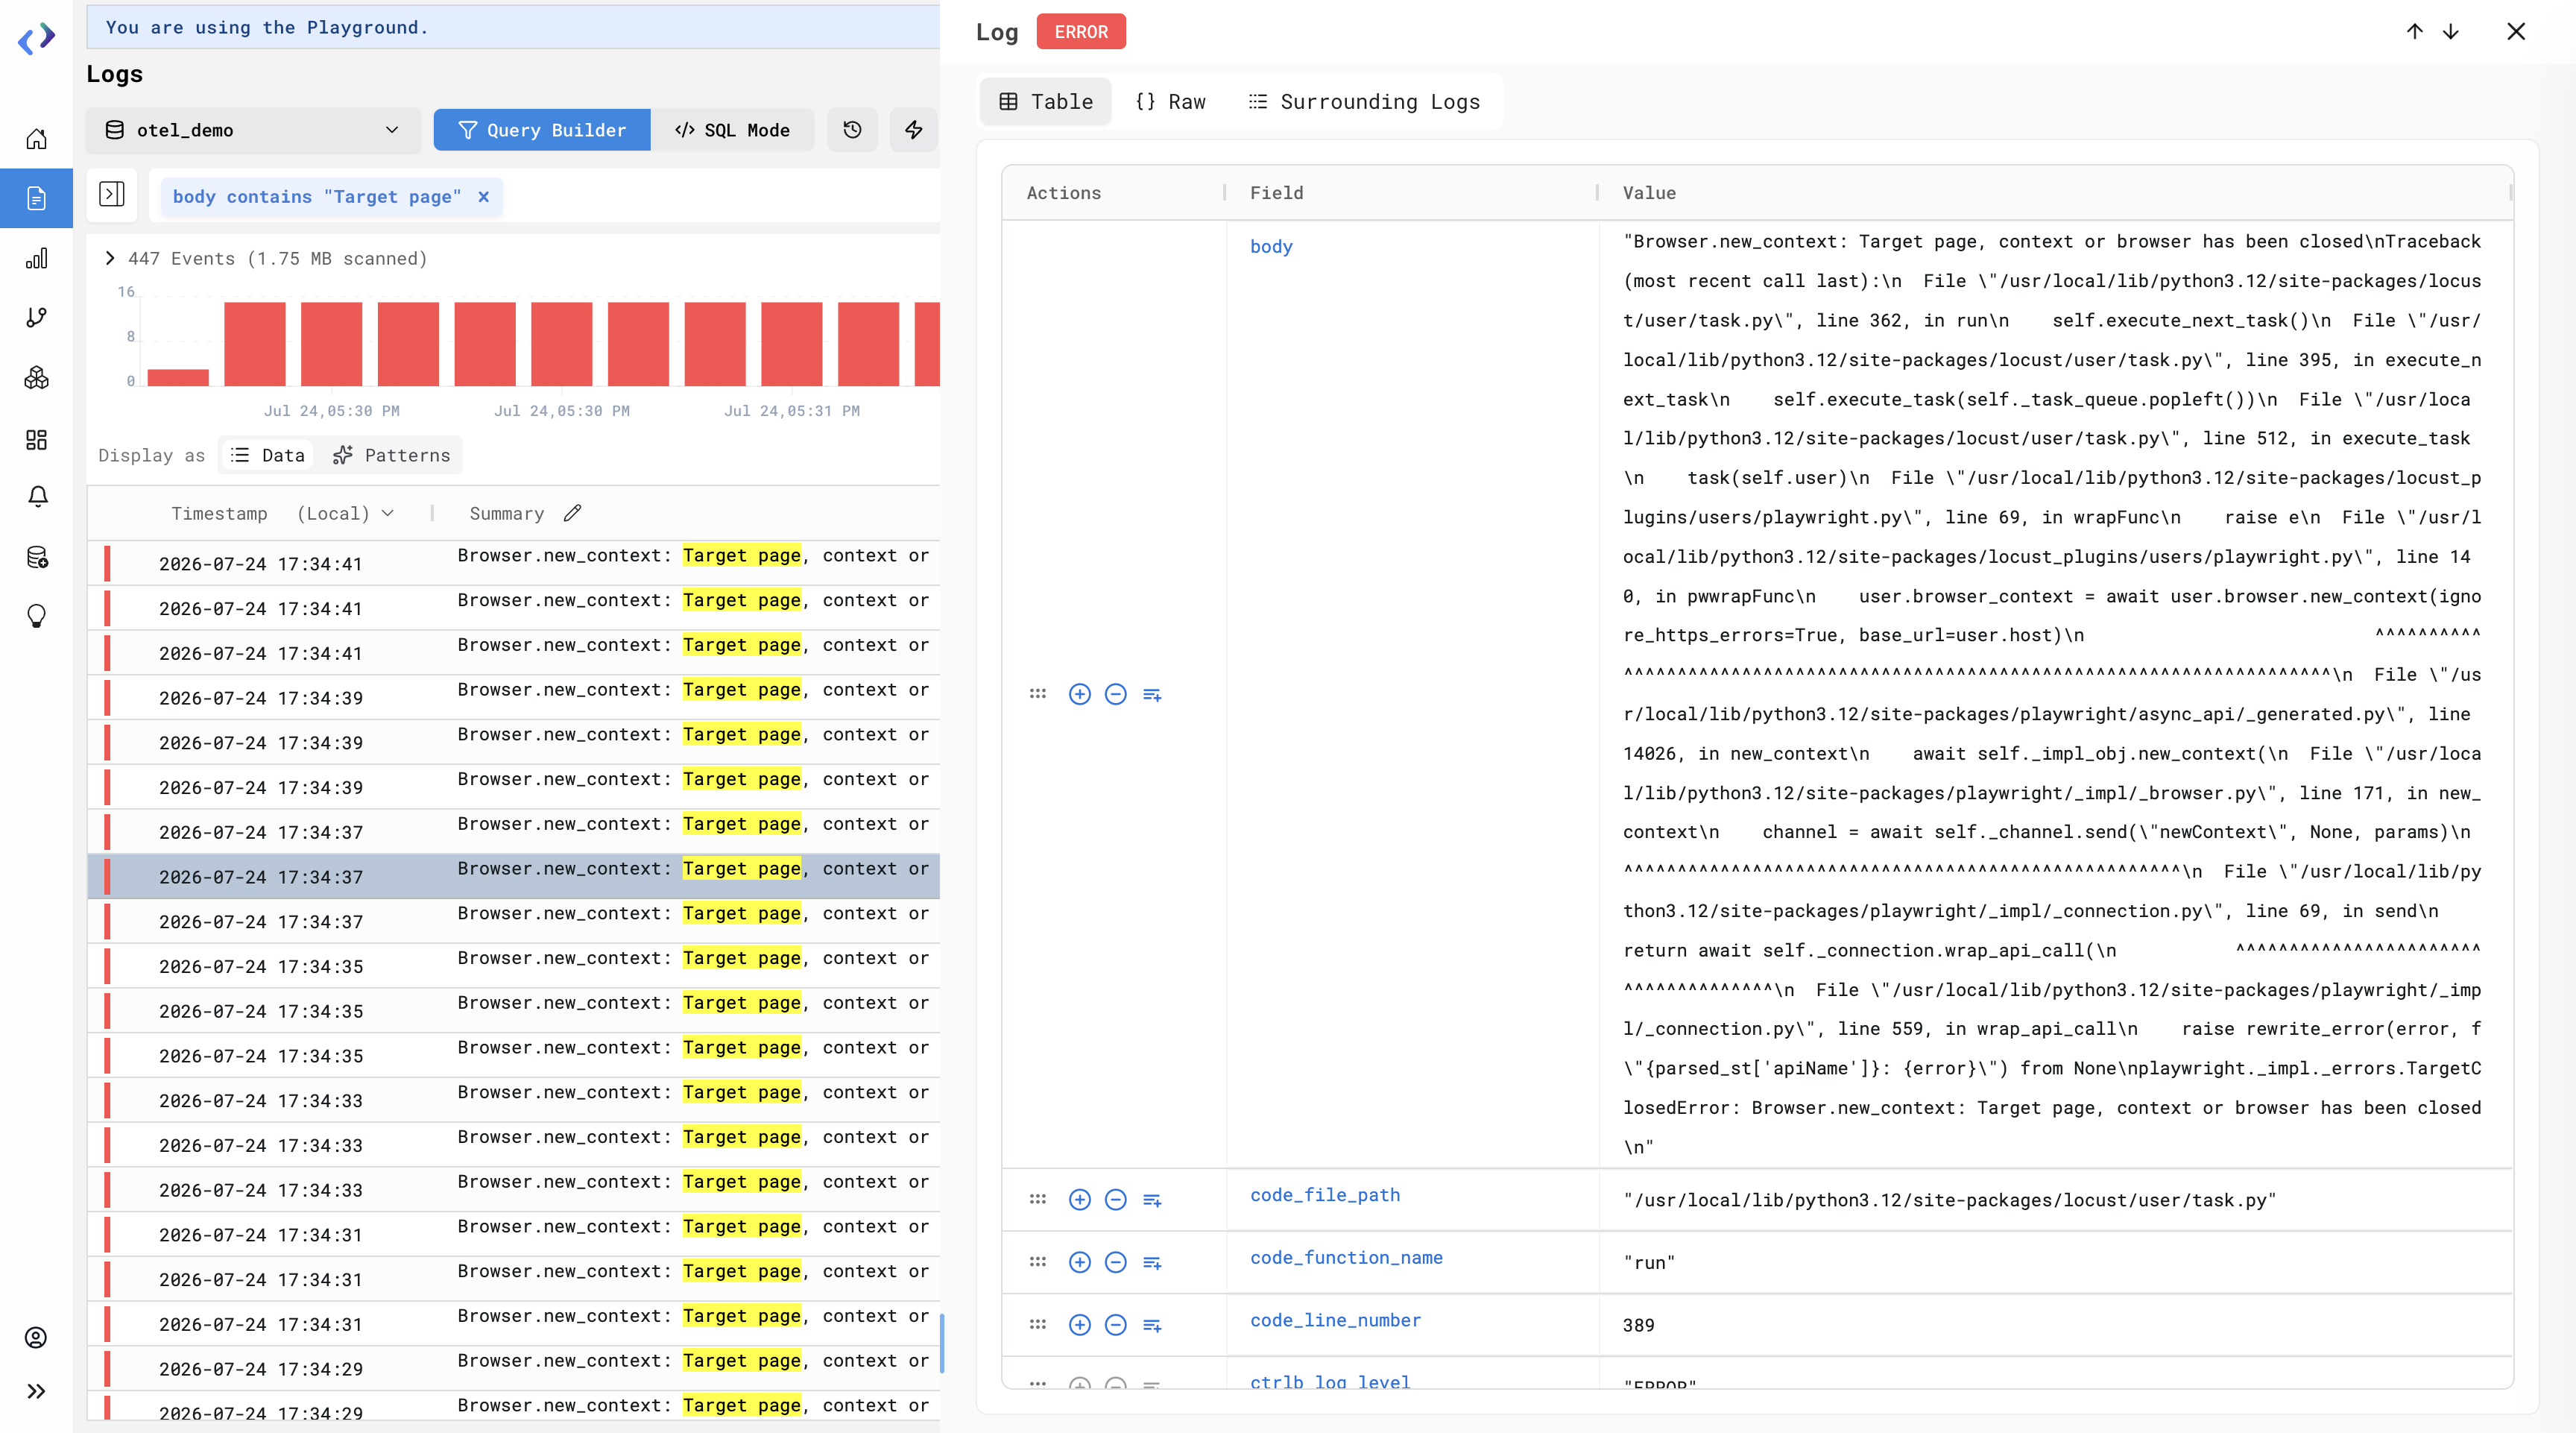This screenshot has height=1433, width=2576.
Task: Toggle the filter side panel icon
Action: [112, 194]
